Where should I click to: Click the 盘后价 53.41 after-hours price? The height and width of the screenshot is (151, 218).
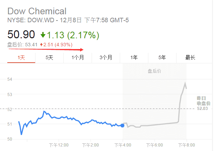tap(22, 45)
